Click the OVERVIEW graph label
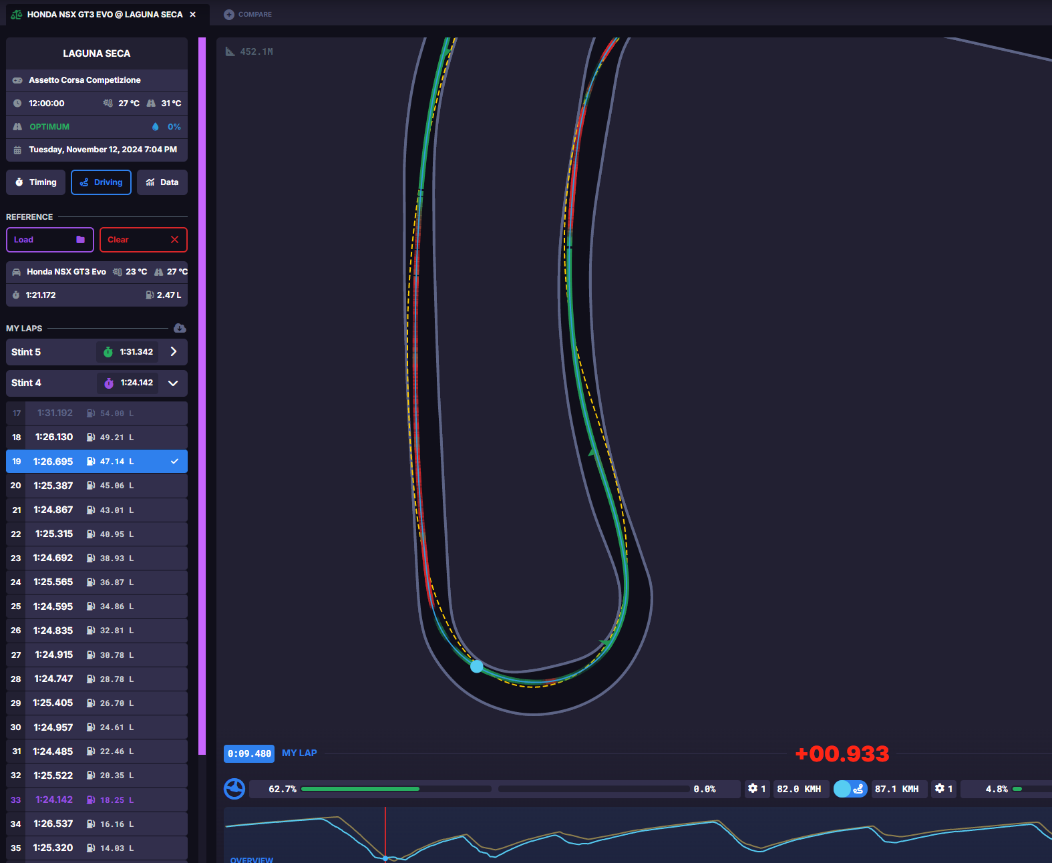 coord(252,859)
